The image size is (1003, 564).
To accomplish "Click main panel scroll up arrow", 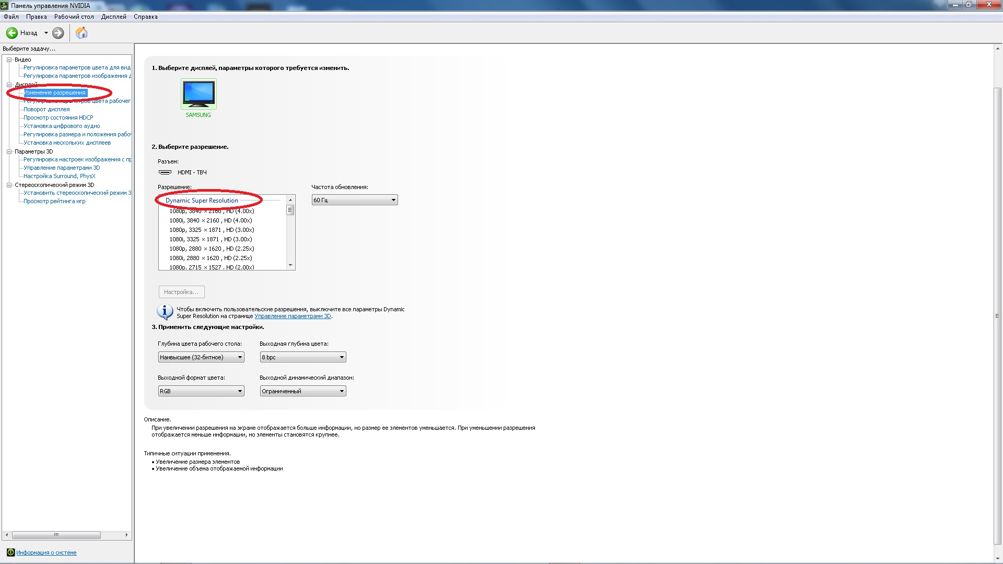I will pos(998,49).
